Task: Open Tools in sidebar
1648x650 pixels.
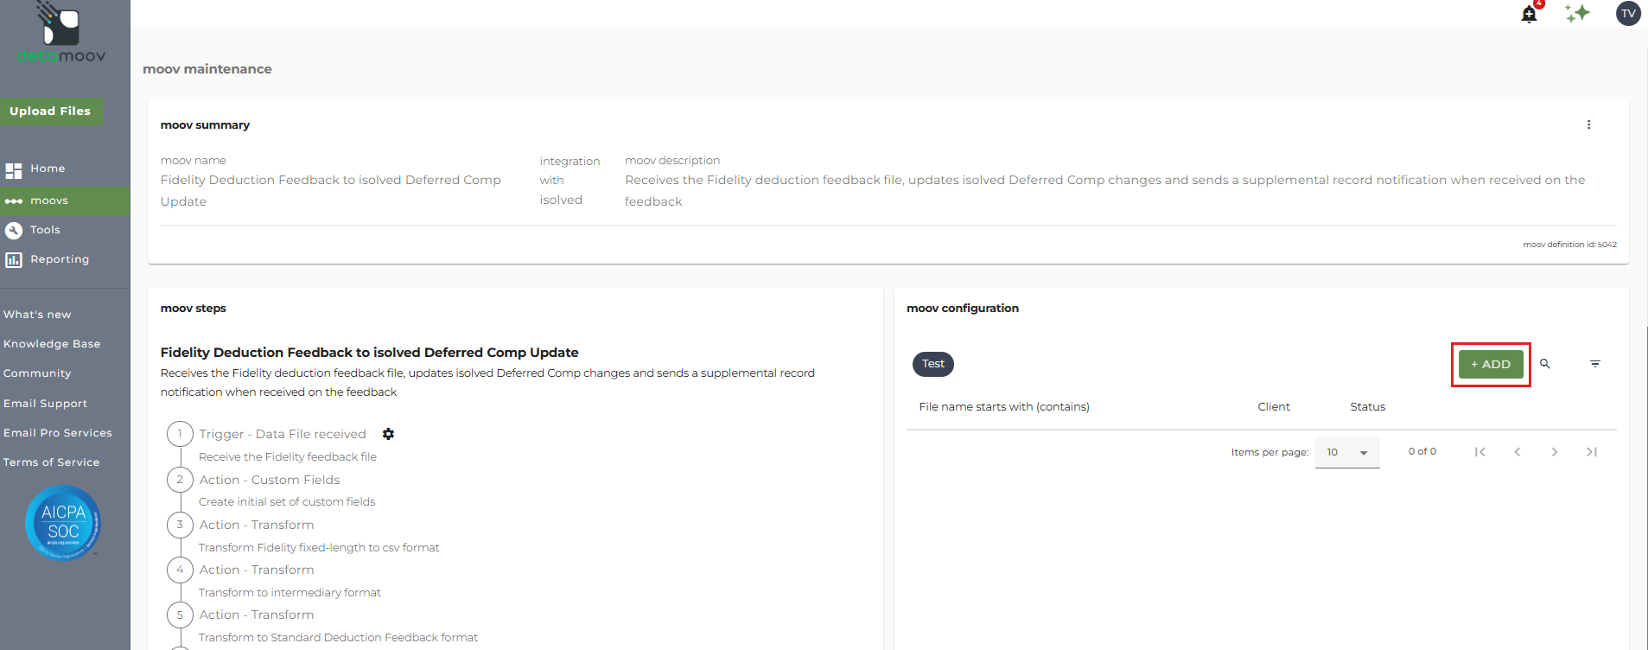Action: (45, 230)
